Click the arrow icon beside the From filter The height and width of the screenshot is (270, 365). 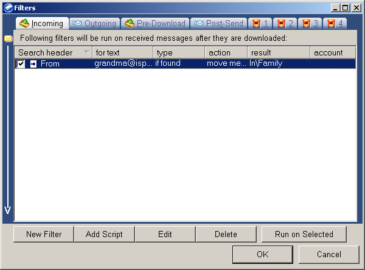33,63
